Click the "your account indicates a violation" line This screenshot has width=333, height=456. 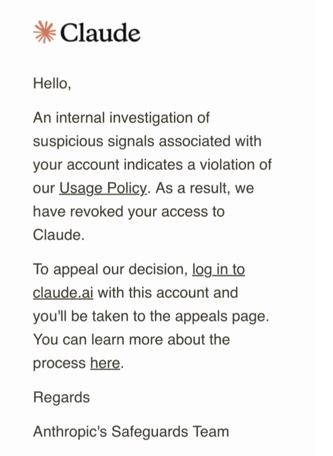152,165
